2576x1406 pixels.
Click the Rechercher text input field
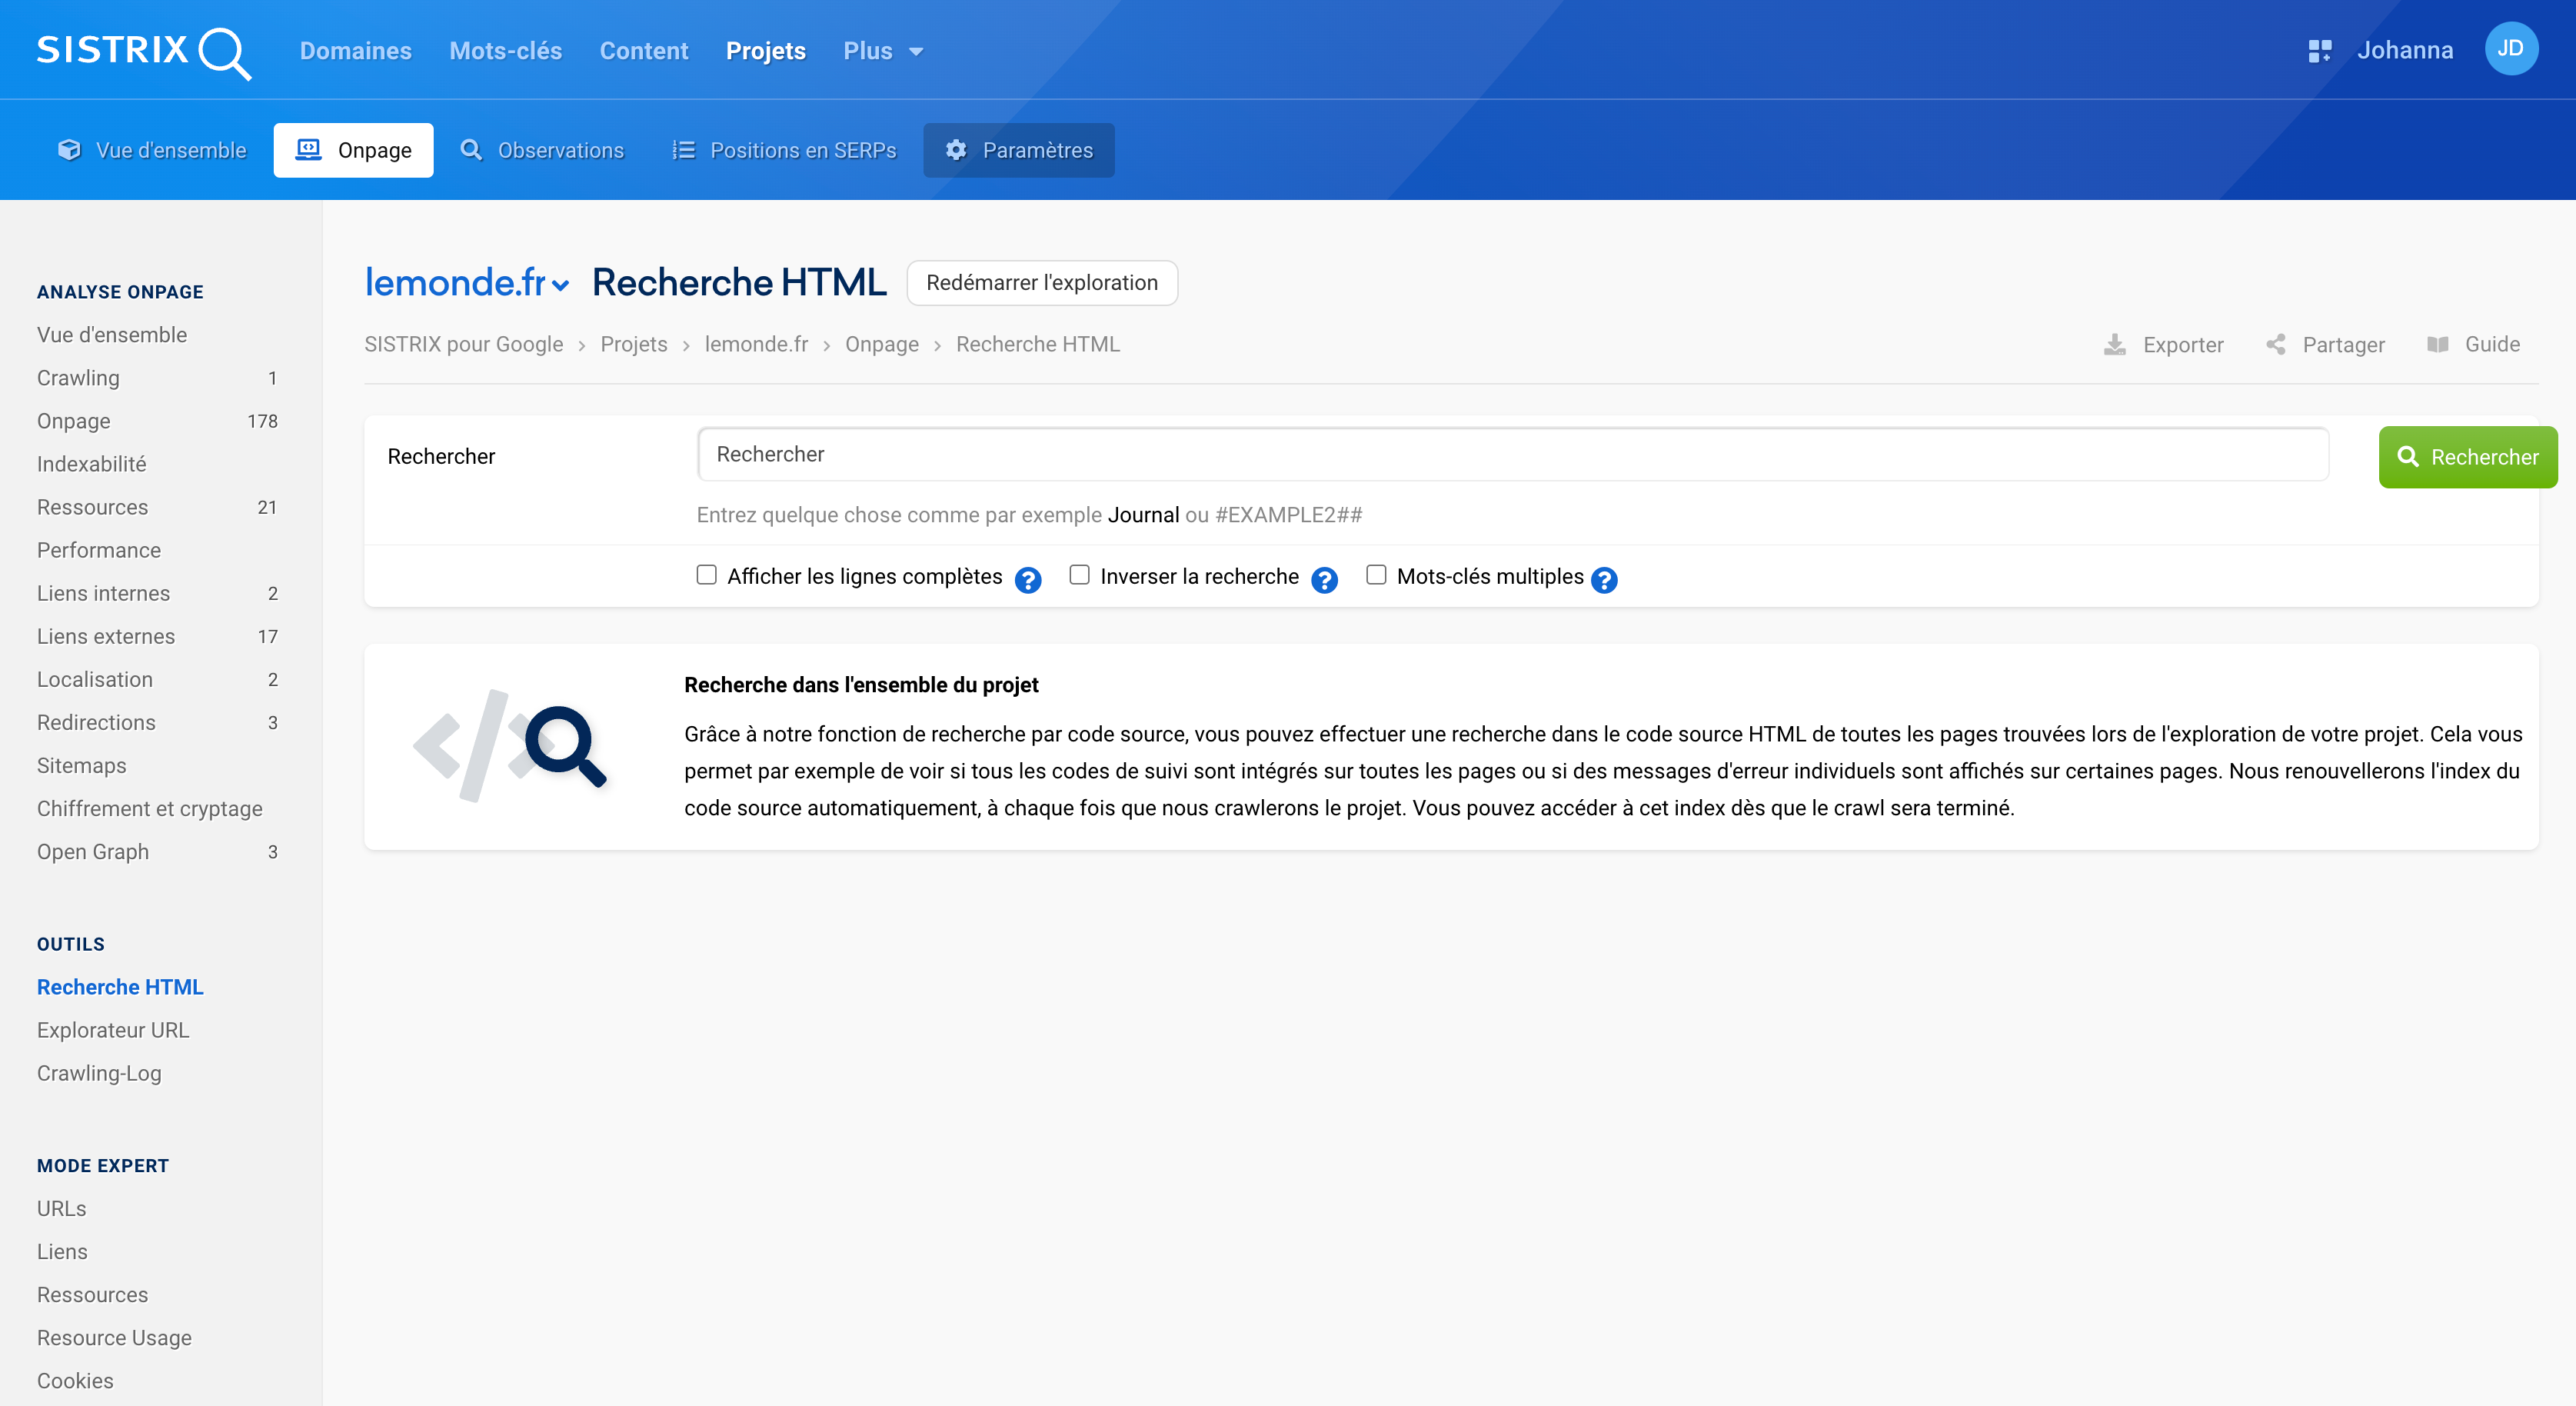coord(1512,454)
